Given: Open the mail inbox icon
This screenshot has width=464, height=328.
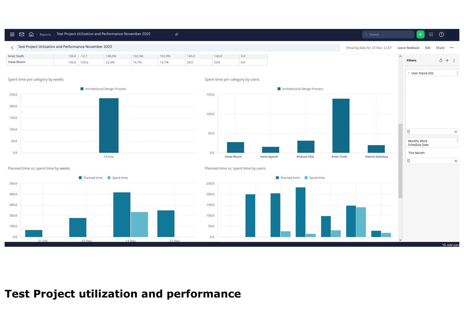Looking at the screenshot, I should (x=22, y=35).
